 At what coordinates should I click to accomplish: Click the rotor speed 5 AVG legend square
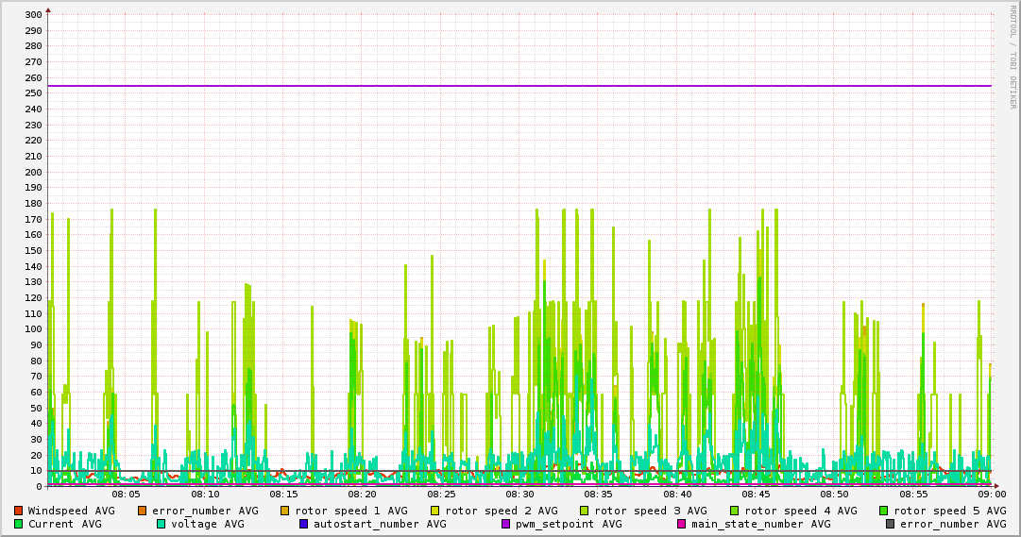[884, 511]
